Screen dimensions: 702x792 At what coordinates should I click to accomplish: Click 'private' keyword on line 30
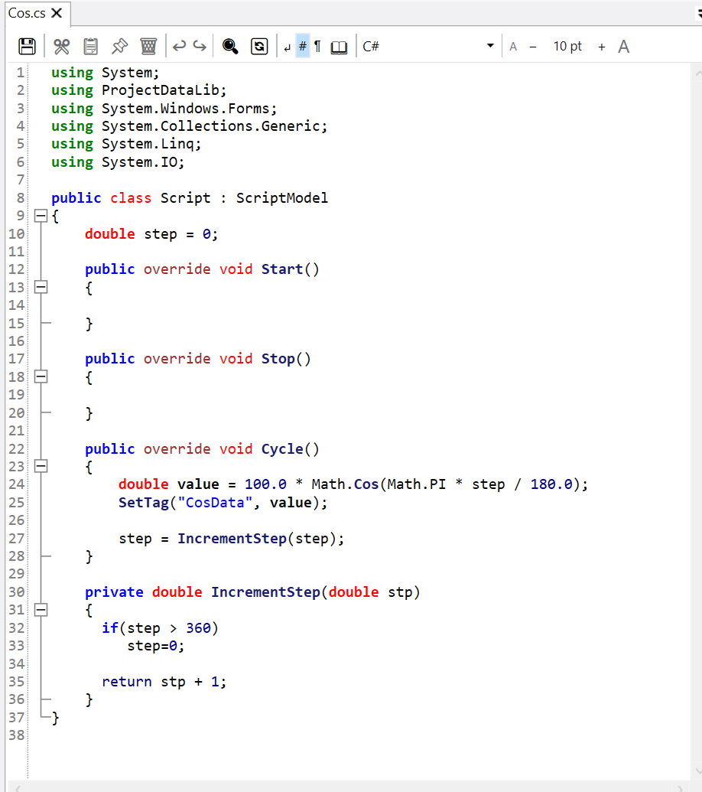[114, 592]
